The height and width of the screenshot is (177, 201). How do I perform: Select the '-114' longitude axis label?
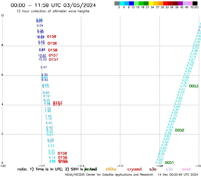(x=81, y=166)
